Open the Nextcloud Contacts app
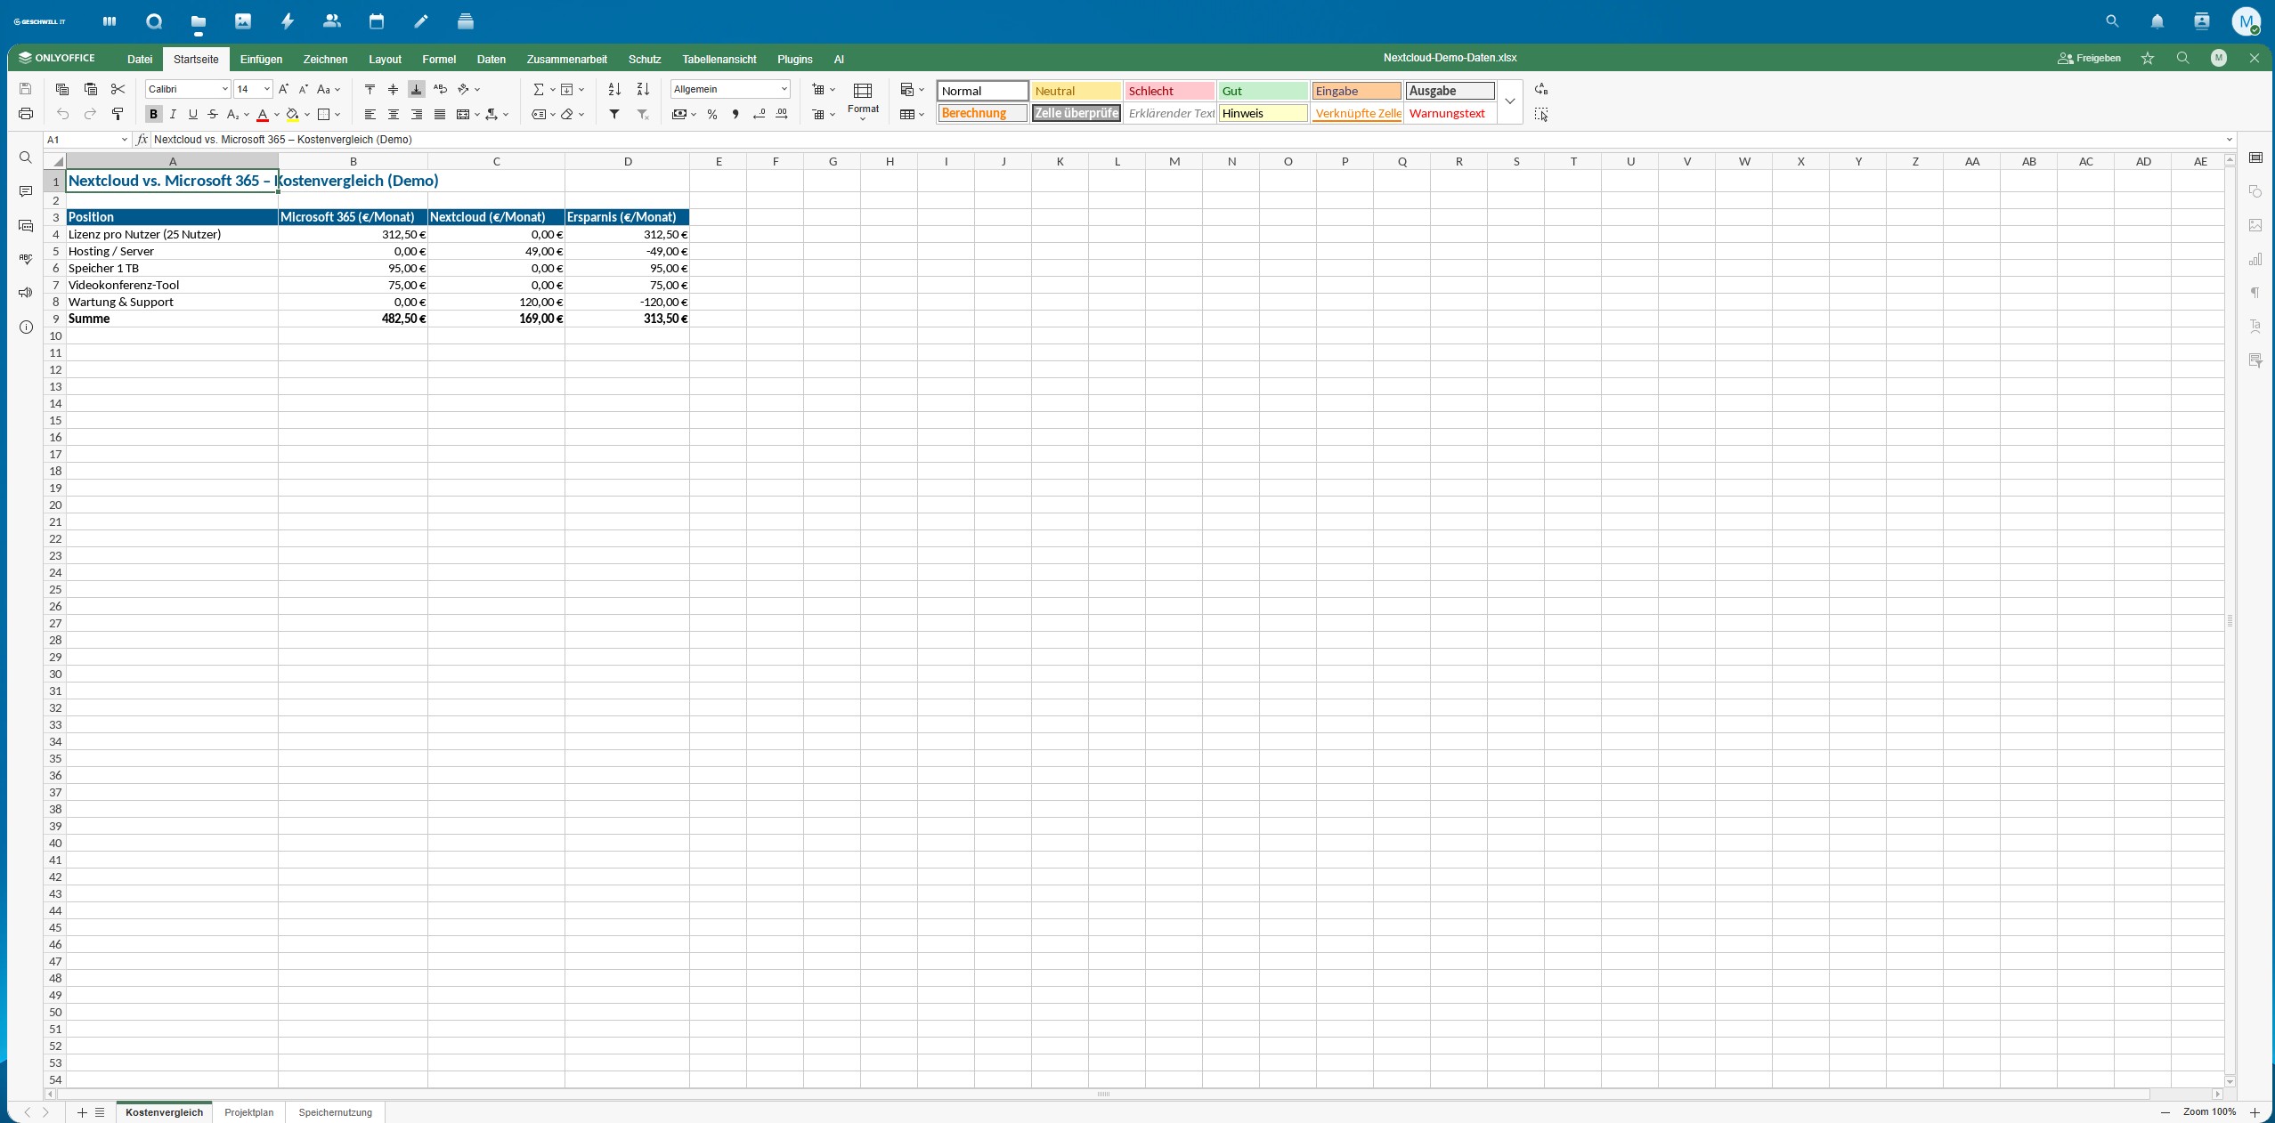The height and width of the screenshot is (1123, 2275). [332, 21]
